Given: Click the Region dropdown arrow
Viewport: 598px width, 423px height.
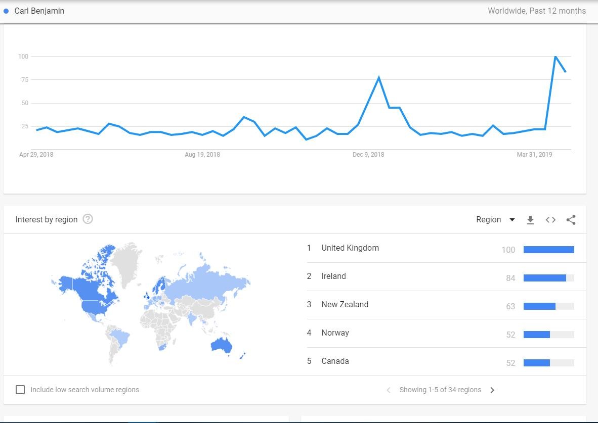Looking at the screenshot, I should [x=512, y=220].
